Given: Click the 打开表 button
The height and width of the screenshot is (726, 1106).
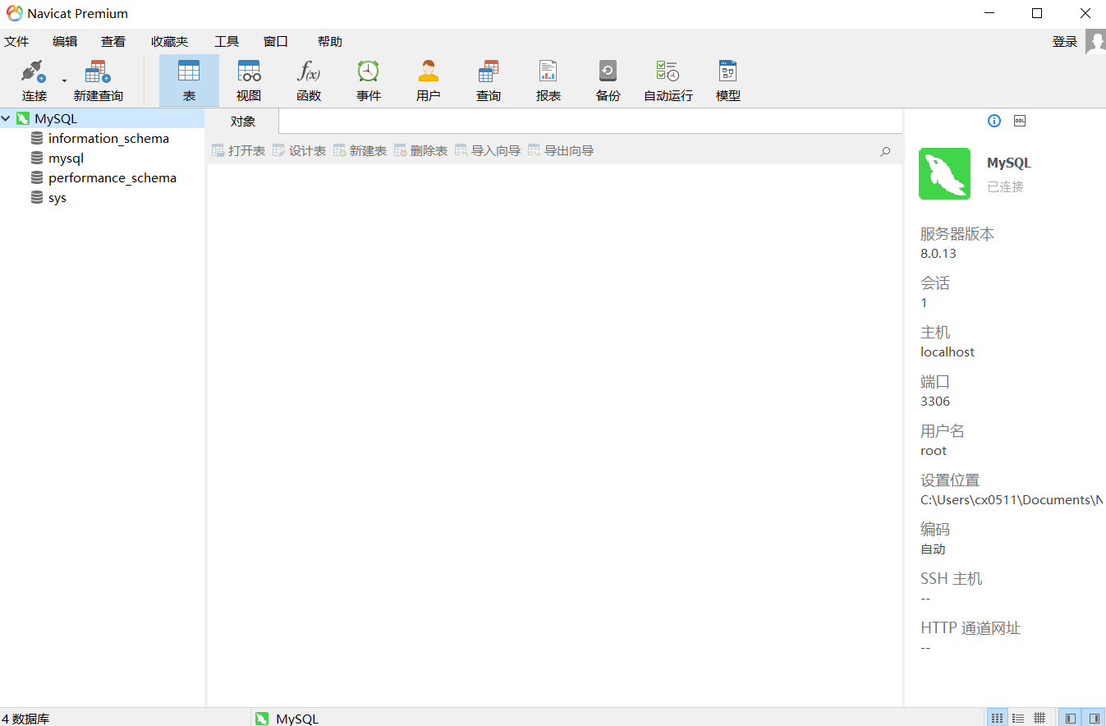Looking at the screenshot, I should pos(239,150).
